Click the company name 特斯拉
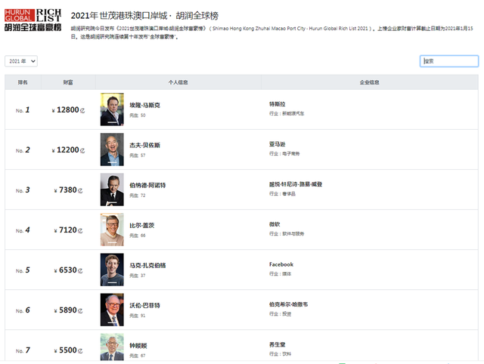484x364 pixels. 278,104
